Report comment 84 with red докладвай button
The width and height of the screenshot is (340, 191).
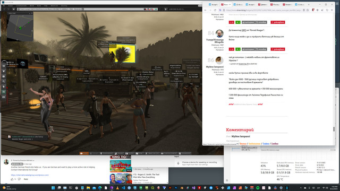[278, 49]
